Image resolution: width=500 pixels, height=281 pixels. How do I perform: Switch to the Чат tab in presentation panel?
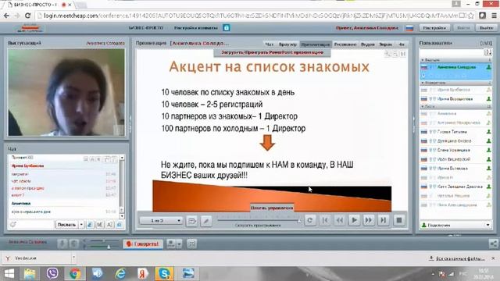tap(270, 44)
